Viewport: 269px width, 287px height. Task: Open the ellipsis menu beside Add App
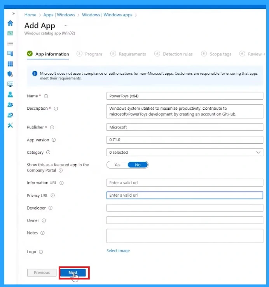click(65, 25)
